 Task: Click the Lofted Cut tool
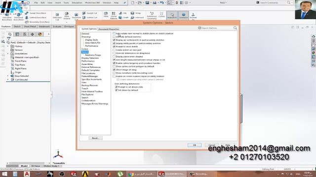coord(90,18)
